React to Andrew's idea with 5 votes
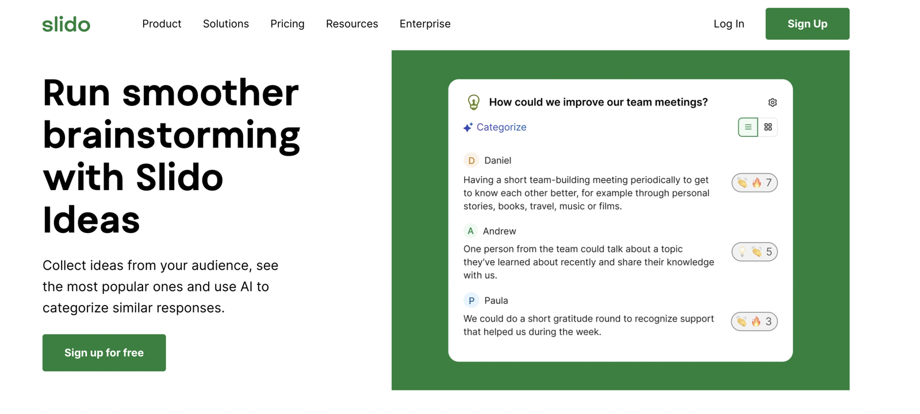The width and height of the screenshot is (920, 414). tap(754, 252)
